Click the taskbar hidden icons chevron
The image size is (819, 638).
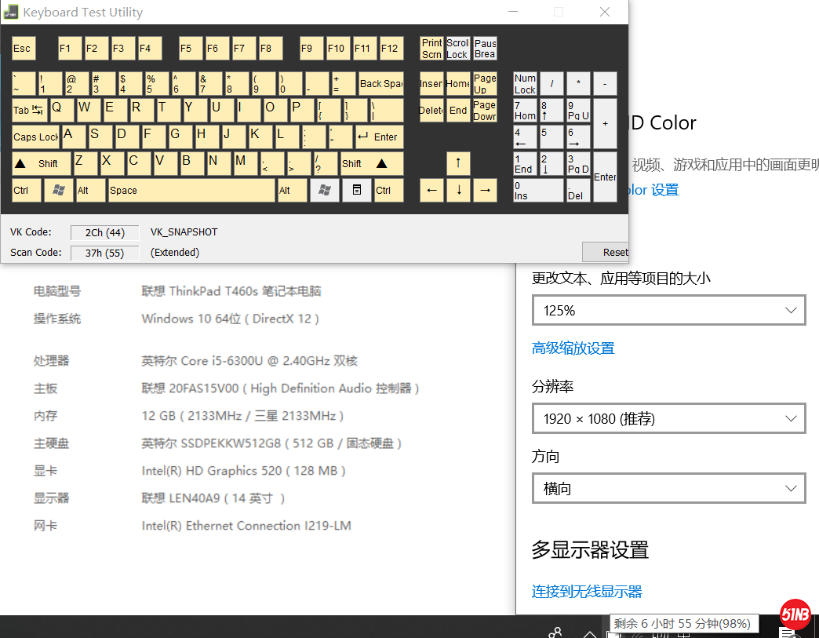pyautogui.click(x=590, y=634)
